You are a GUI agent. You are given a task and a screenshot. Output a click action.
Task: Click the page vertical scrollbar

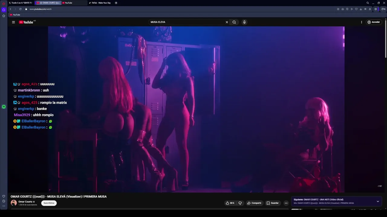pyautogui.click(x=386, y=39)
